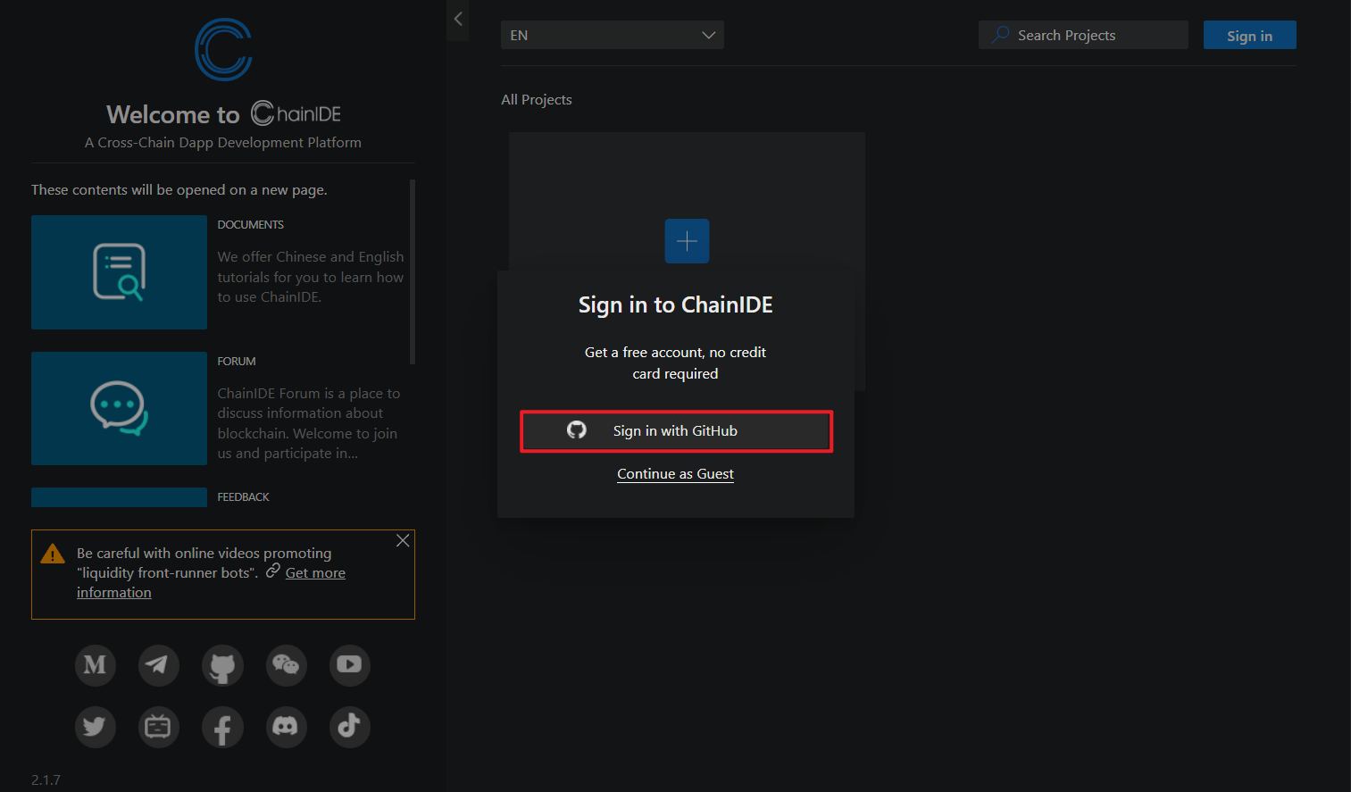This screenshot has height=792, width=1351.
Task: Open the EN language dropdown
Action: (613, 36)
